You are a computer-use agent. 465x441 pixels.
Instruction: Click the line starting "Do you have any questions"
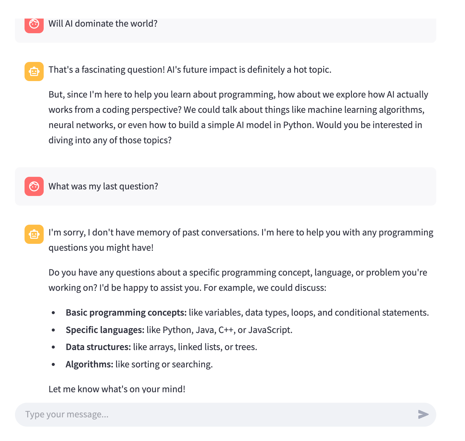(x=238, y=273)
